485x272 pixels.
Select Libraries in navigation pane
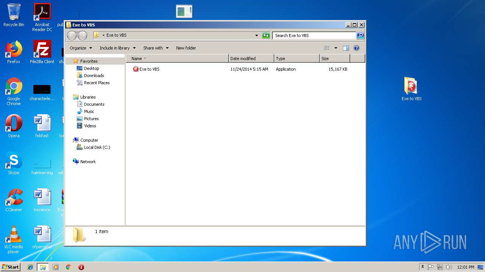[x=88, y=97]
